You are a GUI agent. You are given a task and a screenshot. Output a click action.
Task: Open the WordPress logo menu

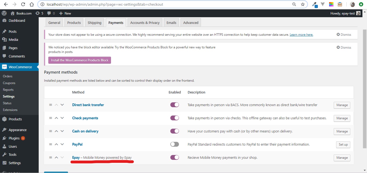(x=4, y=13)
